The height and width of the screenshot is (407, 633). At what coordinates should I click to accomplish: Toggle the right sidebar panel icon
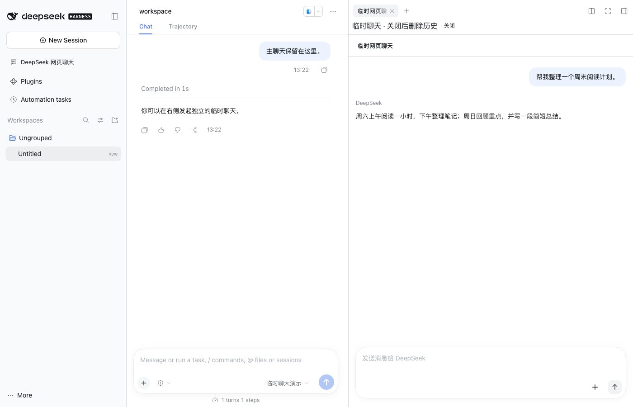point(624,11)
